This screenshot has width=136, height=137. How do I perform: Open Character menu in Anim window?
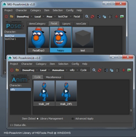(x=27, y=64)
